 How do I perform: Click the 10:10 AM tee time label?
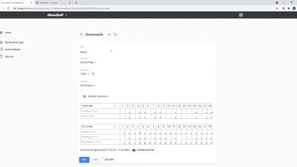click(x=87, y=127)
